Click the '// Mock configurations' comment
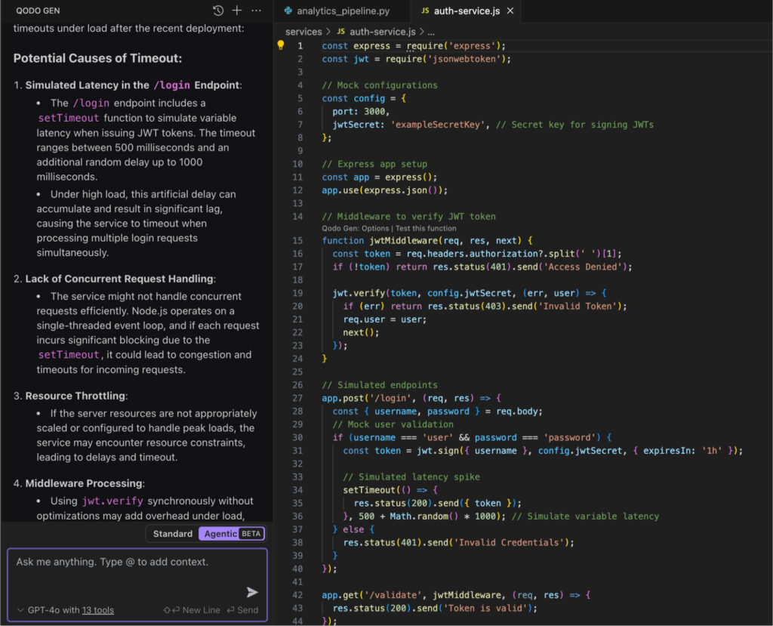The width and height of the screenshot is (773, 626). 380,85
